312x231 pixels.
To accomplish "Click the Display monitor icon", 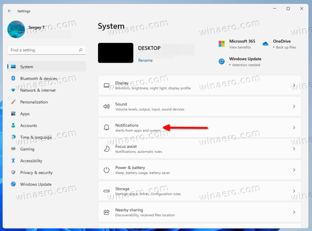I will point(107,85).
